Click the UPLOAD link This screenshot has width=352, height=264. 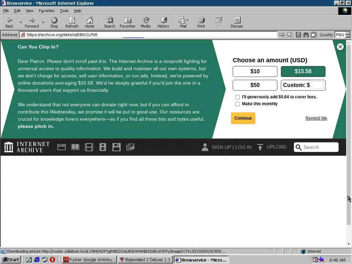click(x=276, y=147)
